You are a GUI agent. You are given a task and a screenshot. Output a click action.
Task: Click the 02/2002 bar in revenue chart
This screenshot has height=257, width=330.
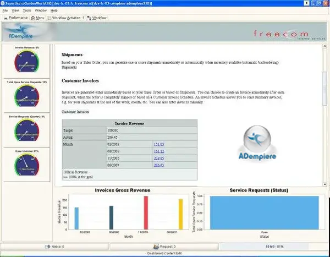[76, 218]
